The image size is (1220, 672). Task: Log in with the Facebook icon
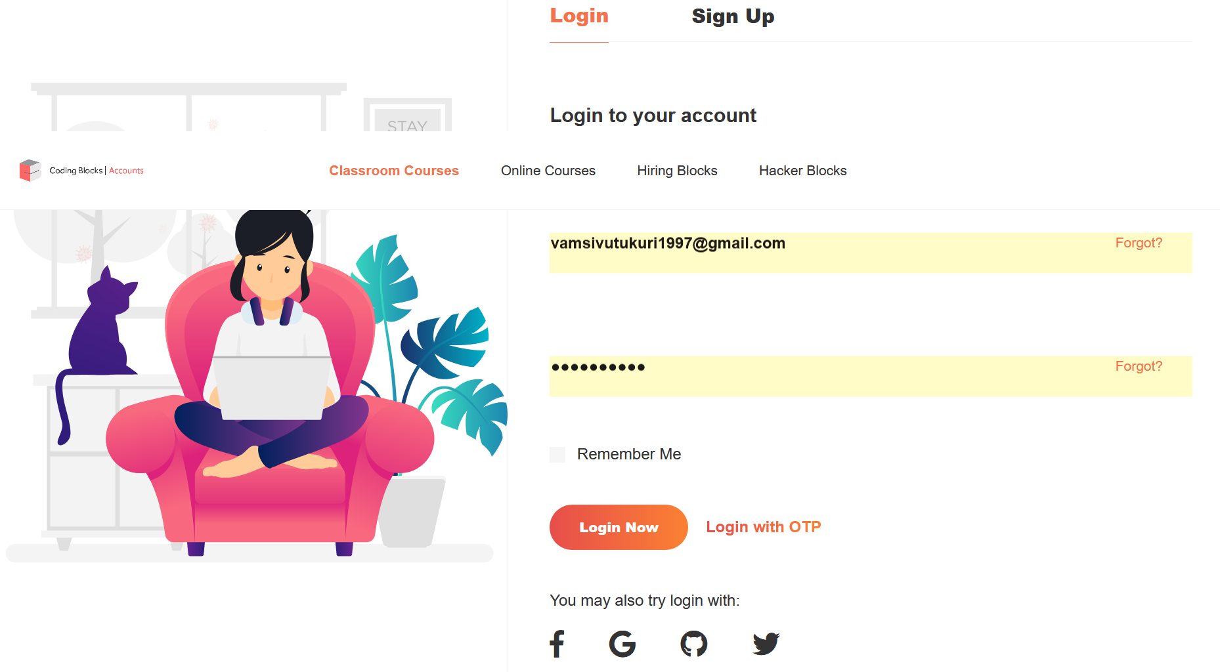coord(557,644)
